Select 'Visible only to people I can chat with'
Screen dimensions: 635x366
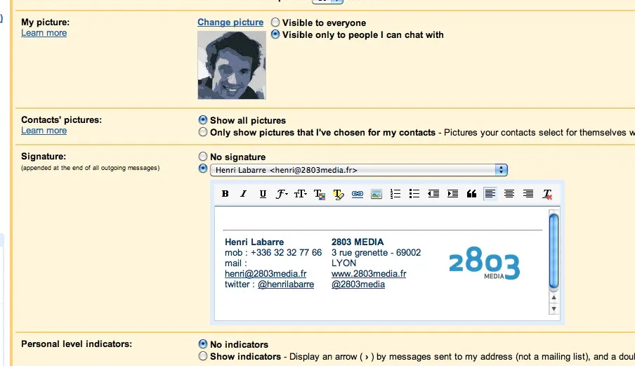click(x=275, y=34)
